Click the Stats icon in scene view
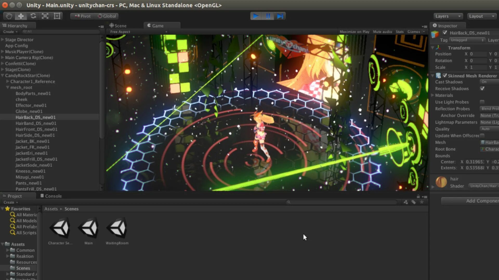 [400, 31]
